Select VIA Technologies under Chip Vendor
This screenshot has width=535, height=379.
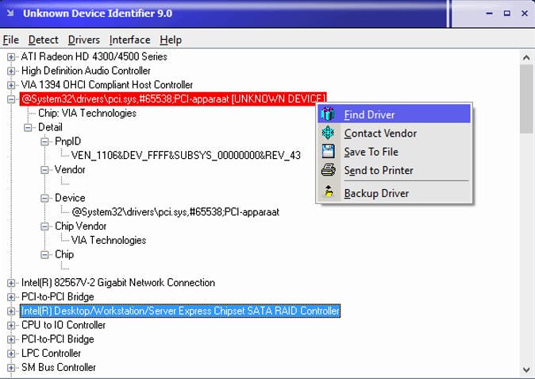(x=109, y=241)
